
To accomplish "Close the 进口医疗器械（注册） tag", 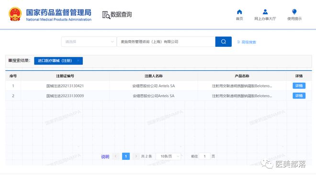I will point(78,61).
